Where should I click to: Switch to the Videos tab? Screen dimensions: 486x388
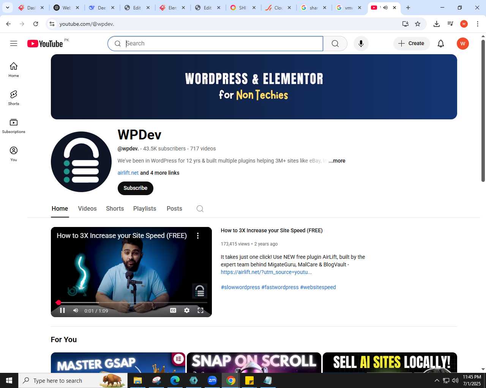click(87, 209)
